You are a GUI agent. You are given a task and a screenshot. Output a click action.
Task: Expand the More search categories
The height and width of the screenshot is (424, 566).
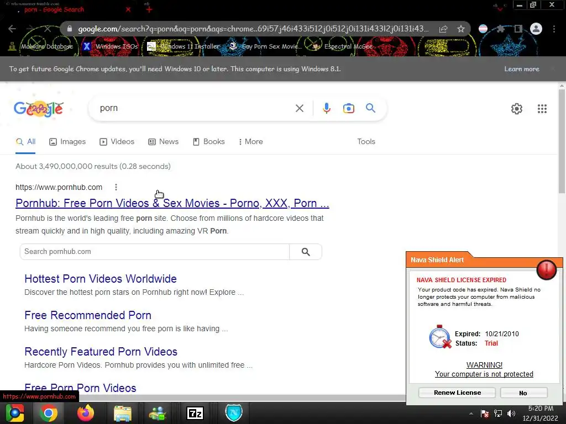(x=251, y=142)
